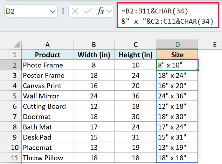This screenshot has width=222, height=164.
Task: Click the 8" x 10" size cell
Action: click(x=177, y=65)
